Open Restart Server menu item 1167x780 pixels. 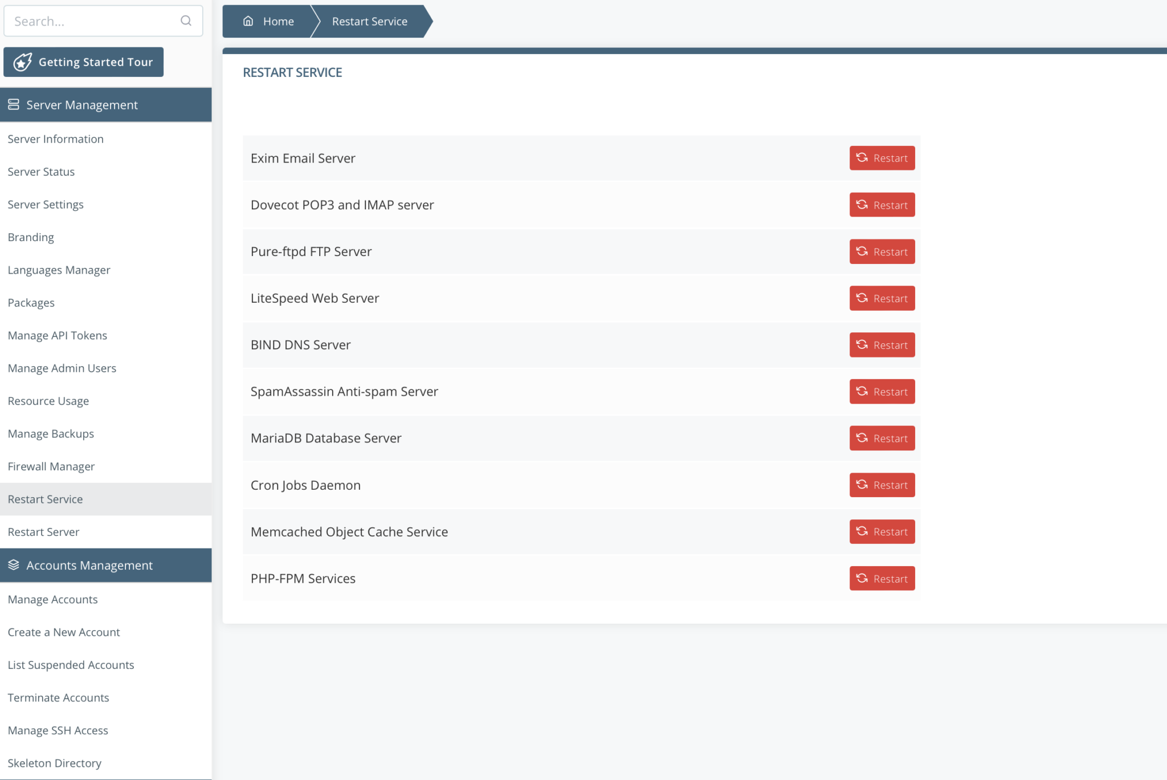click(44, 532)
